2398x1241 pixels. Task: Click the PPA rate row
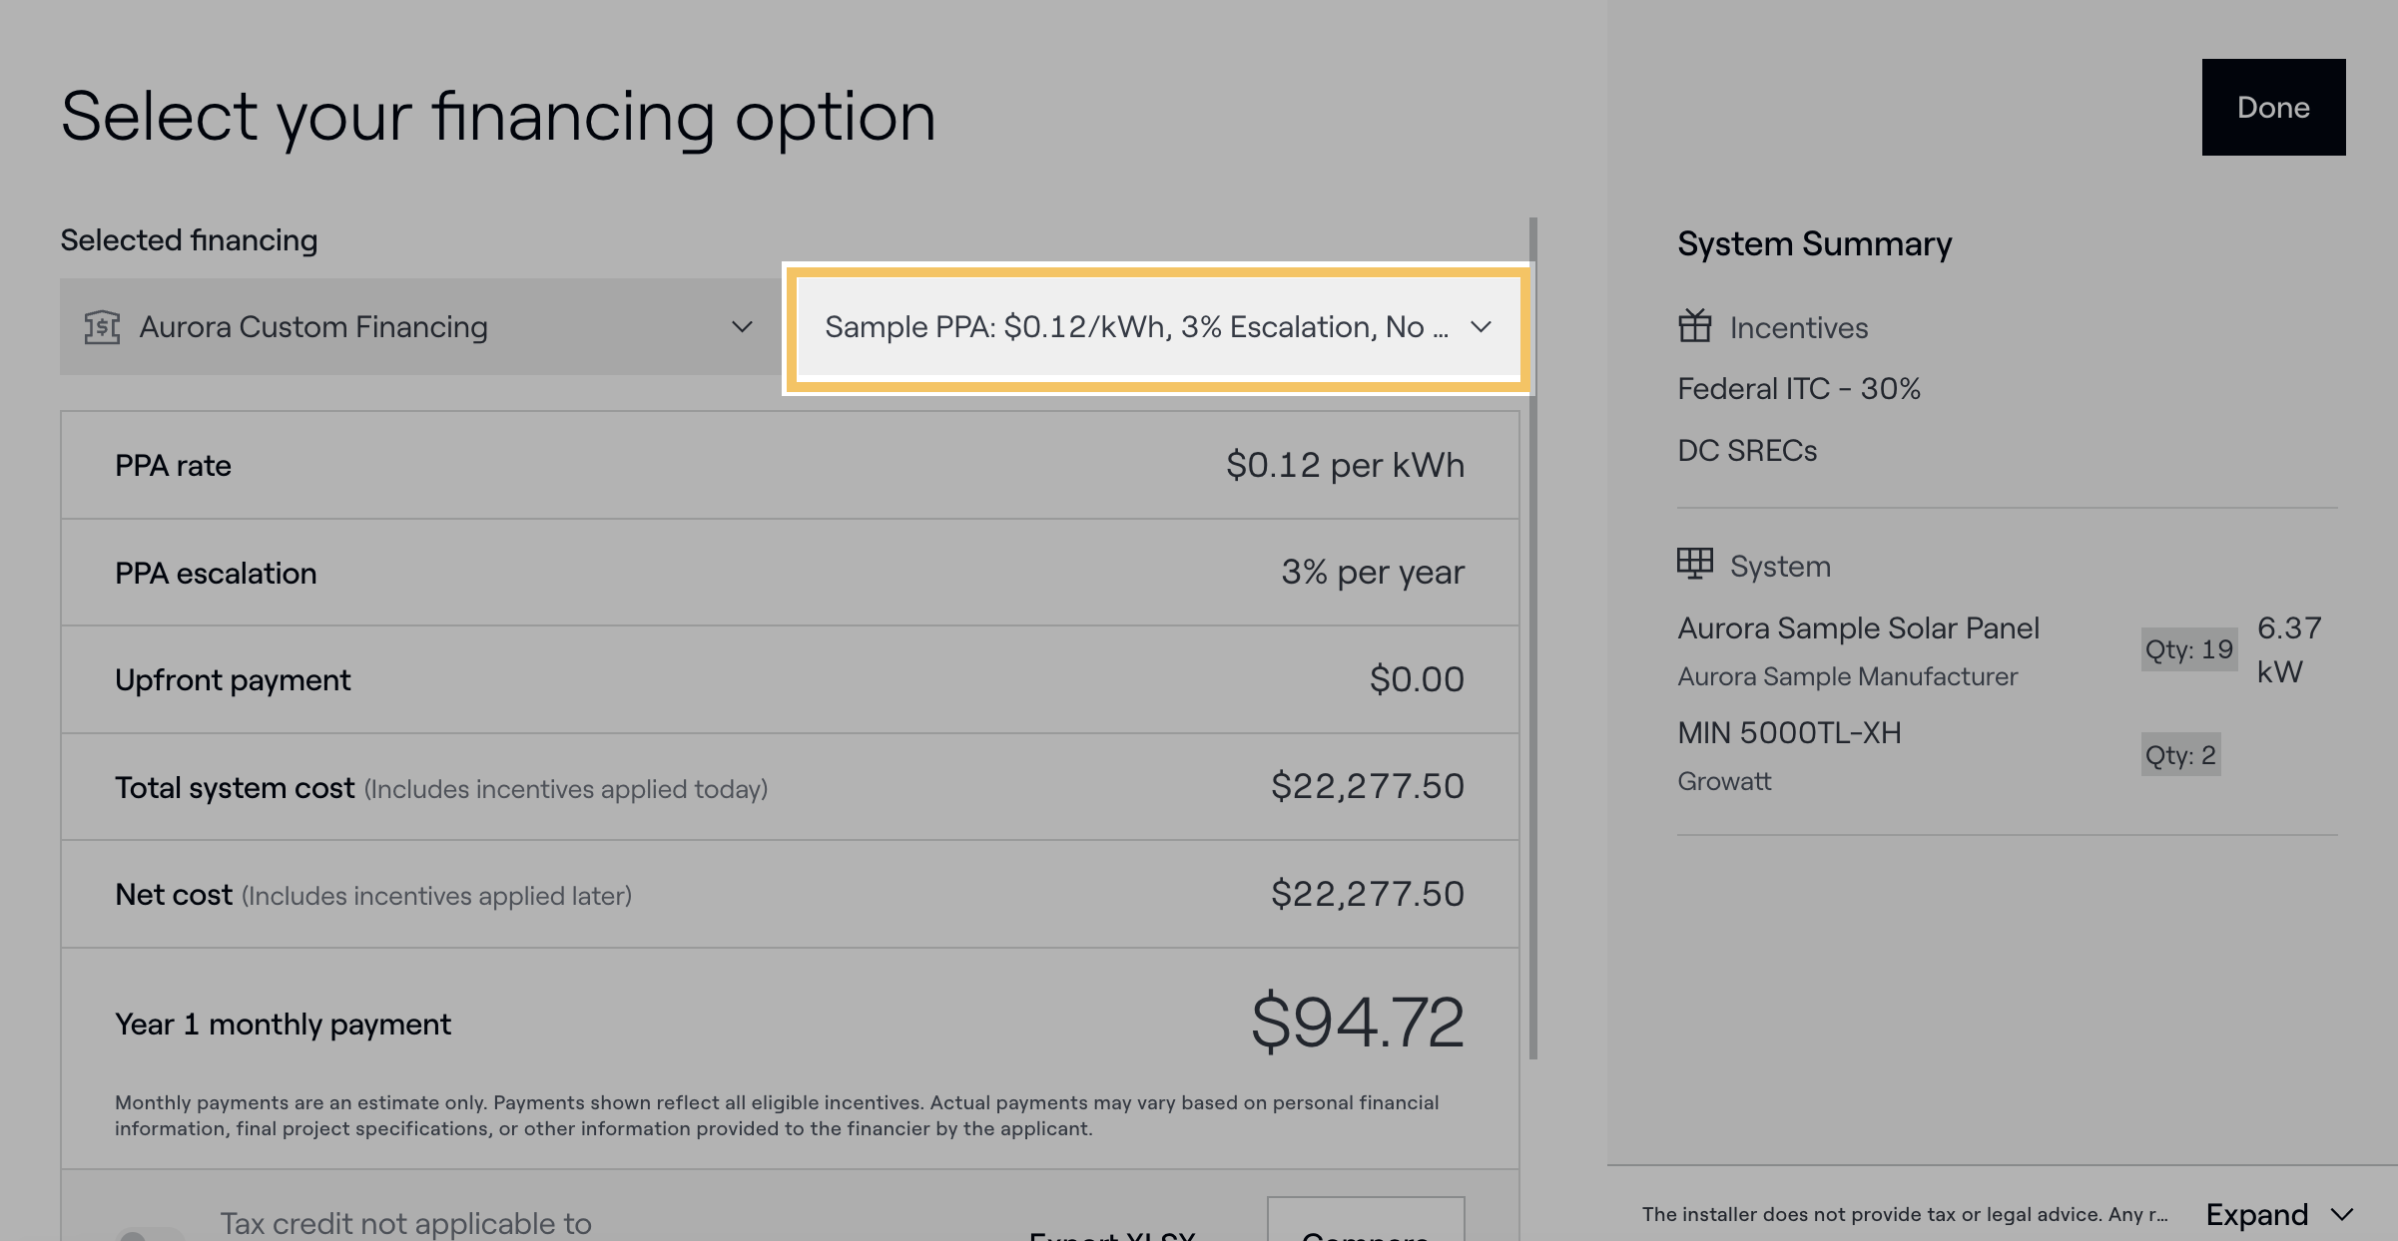pyautogui.click(x=789, y=465)
